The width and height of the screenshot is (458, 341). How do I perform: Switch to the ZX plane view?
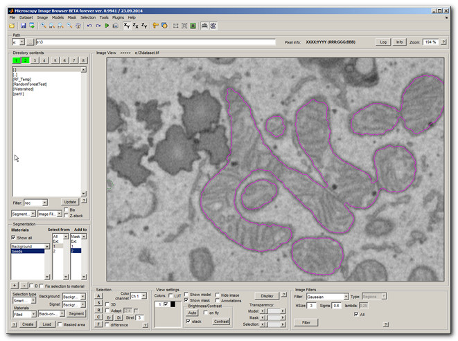(x=135, y=26)
